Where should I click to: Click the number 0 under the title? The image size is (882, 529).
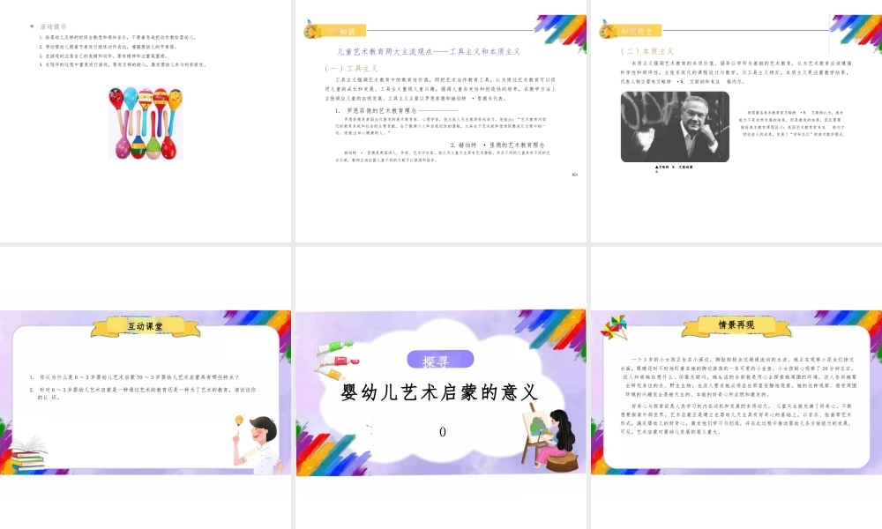pyautogui.click(x=443, y=432)
